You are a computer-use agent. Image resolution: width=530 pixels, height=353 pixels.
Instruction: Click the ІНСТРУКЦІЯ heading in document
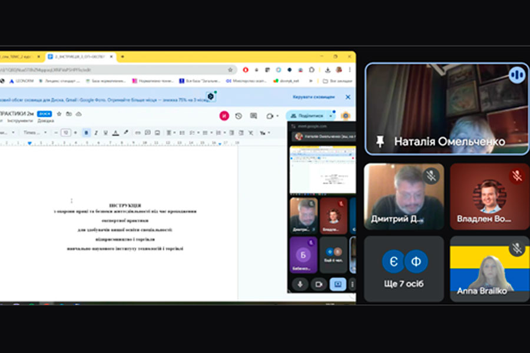(x=125, y=205)
